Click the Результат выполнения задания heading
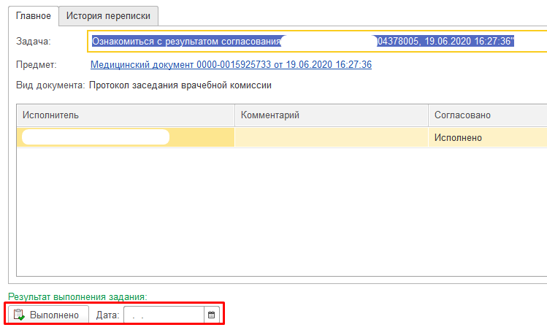This screenshot has width=547, height=330. pos(77,296)
